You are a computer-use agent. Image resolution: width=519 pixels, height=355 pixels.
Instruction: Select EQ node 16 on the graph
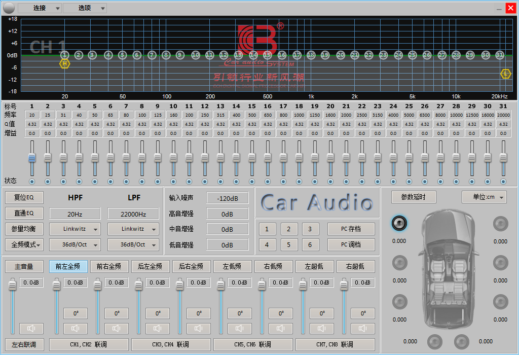[282, 55]
